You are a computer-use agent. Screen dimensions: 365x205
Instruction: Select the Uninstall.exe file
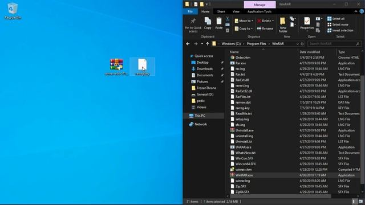tap(245, 130)
